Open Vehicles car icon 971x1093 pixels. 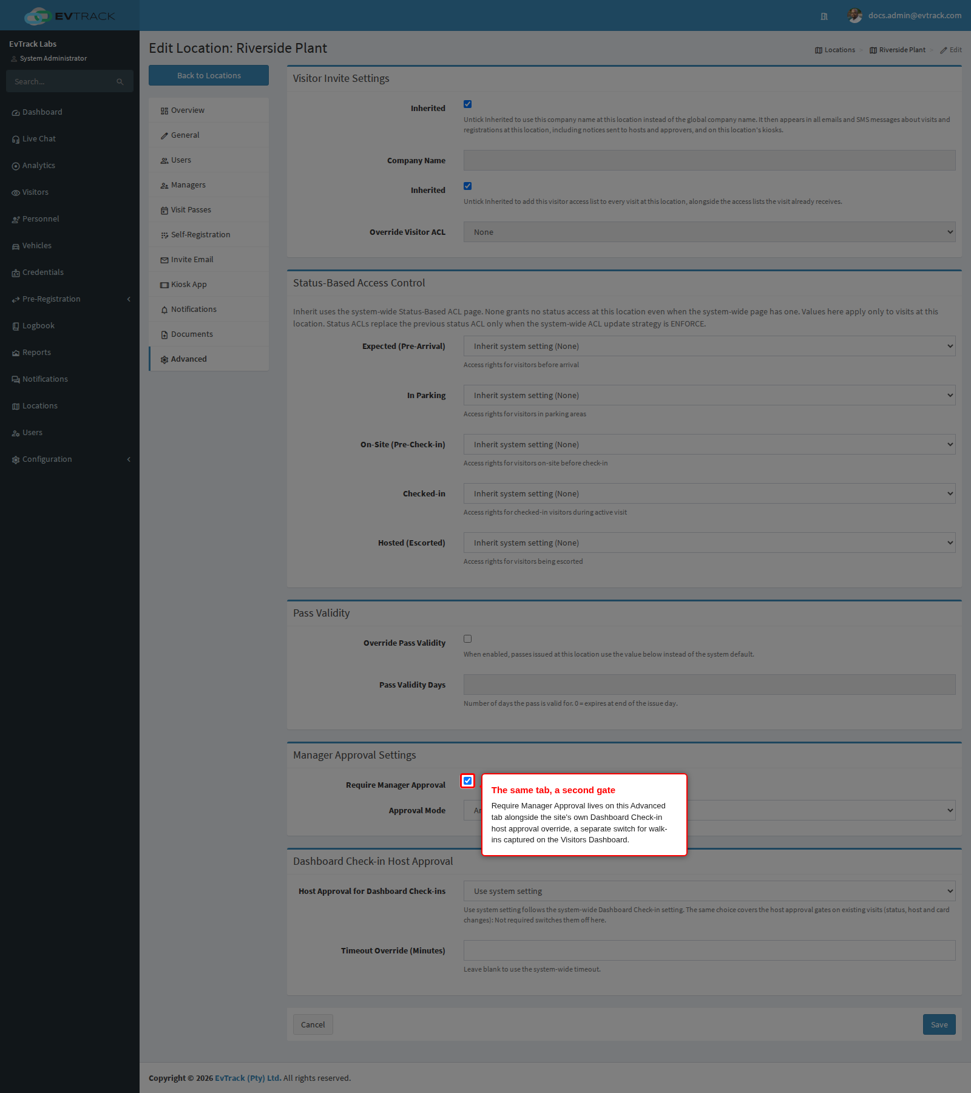pos(16,246)
